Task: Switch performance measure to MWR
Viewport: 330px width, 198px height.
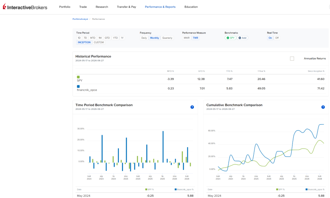Action: [186, 38]
